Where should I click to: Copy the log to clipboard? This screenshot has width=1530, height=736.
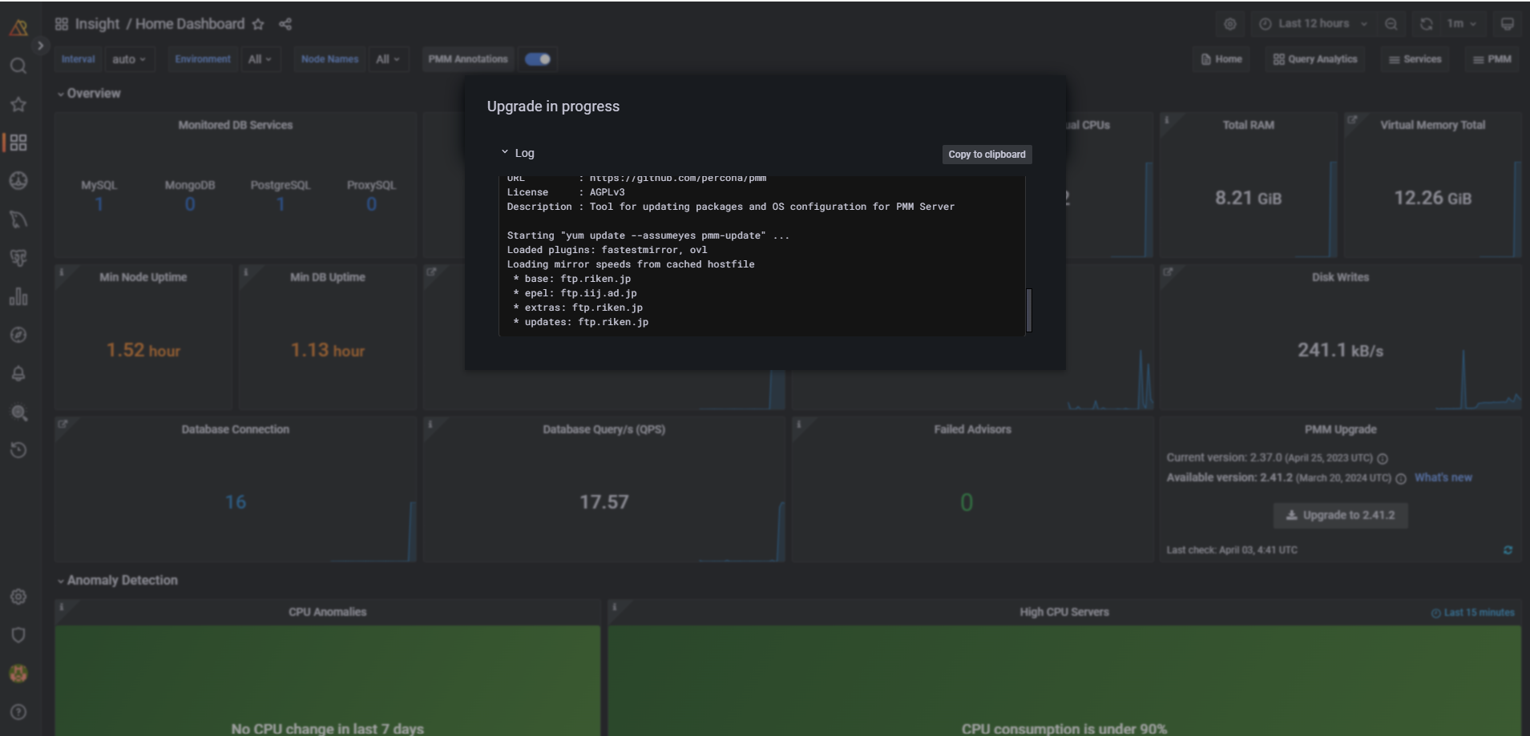[987, 155]
